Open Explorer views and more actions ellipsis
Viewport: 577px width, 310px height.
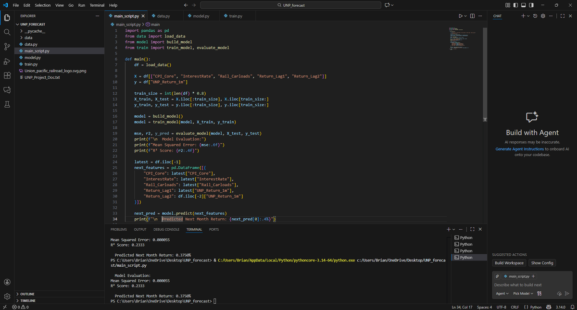pos(98,16)
